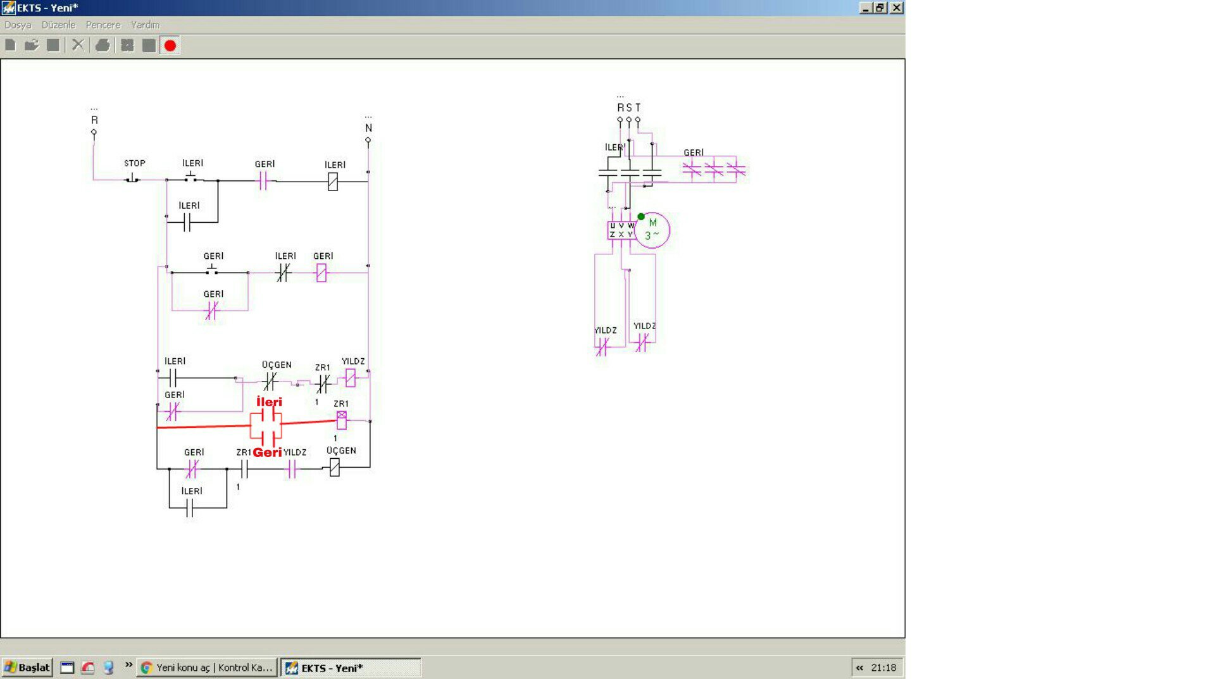This screenshot has width=1215, height=679.
Task: Click the Save toolbar icon
Action: (53, 45)
